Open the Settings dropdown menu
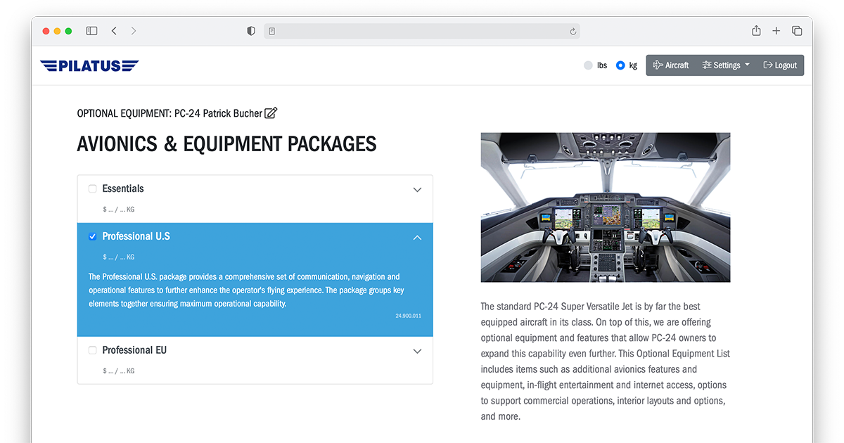 tap(726, 65)
